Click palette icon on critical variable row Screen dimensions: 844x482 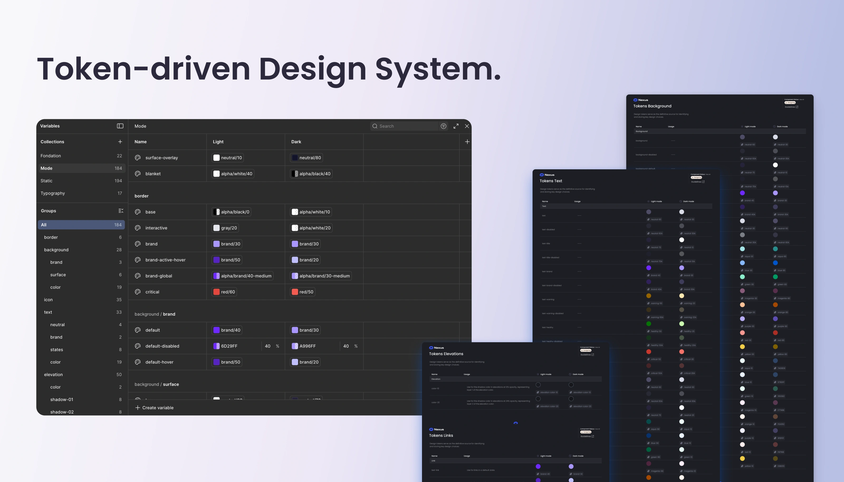[138, 292]
